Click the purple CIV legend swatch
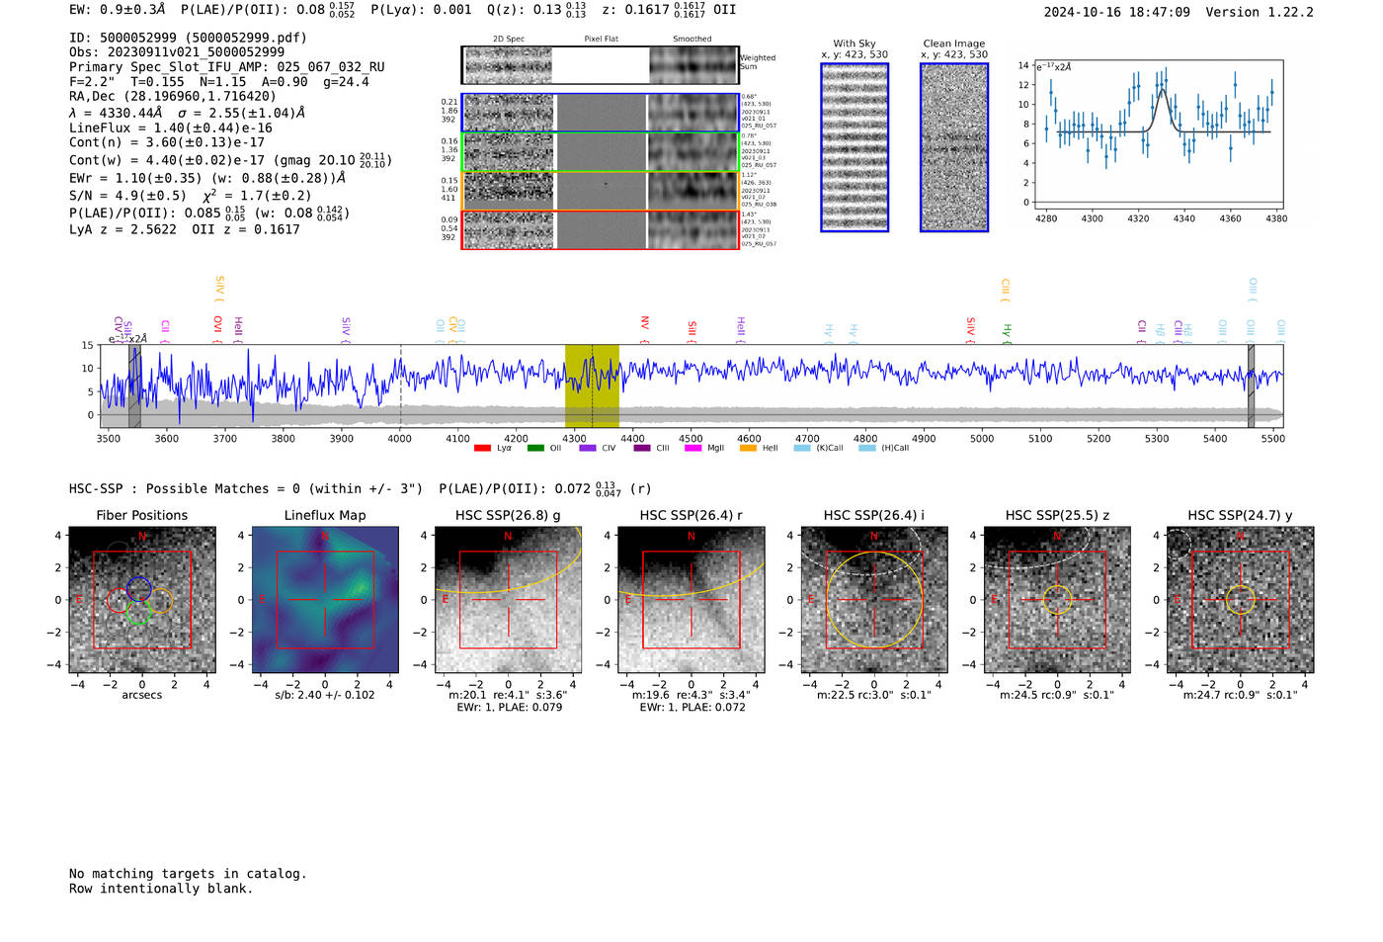Image resolution: width=1383 pixels, height=942 pixels. click(x=588, y=449)
